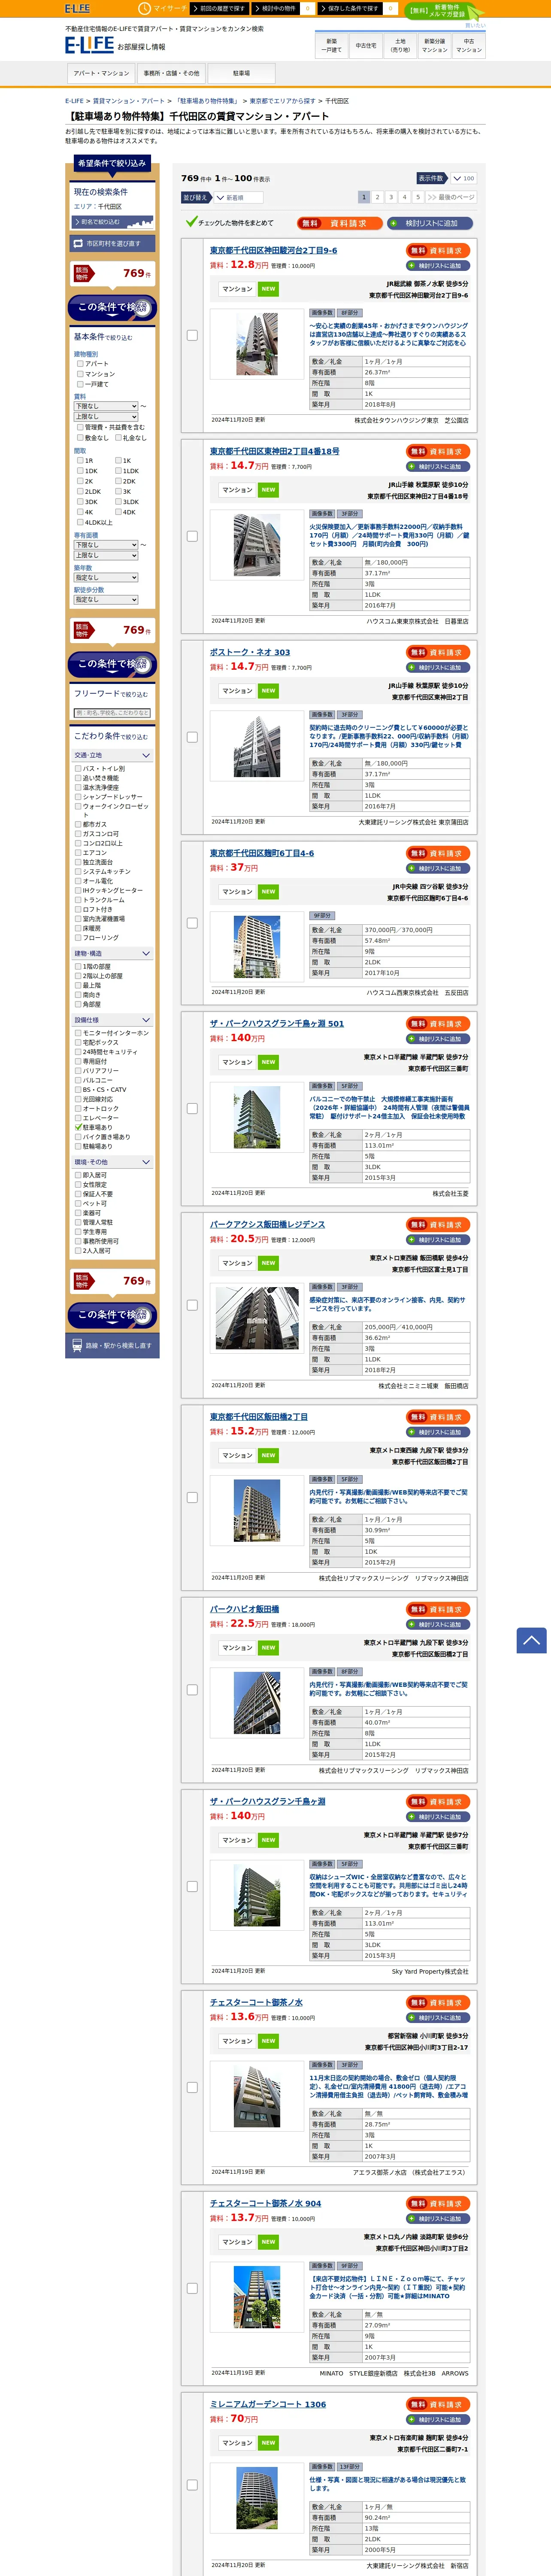Add ボストーク・ネオ 303 to 検討リスト
Viewport: 551px width, 2576px height.
[x=438, y=668]
